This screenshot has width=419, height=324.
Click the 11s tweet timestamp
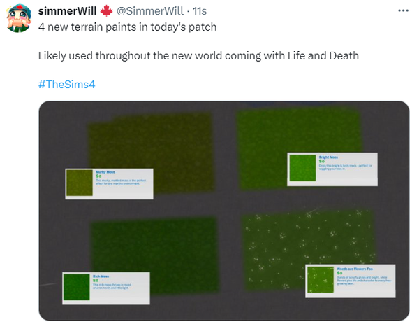(199, 11)
